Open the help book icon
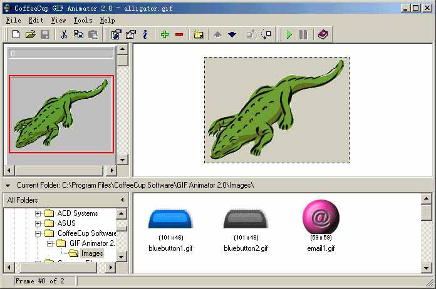Screen dimensions: 436x289 pyautogui.click(x=323, y=34)
